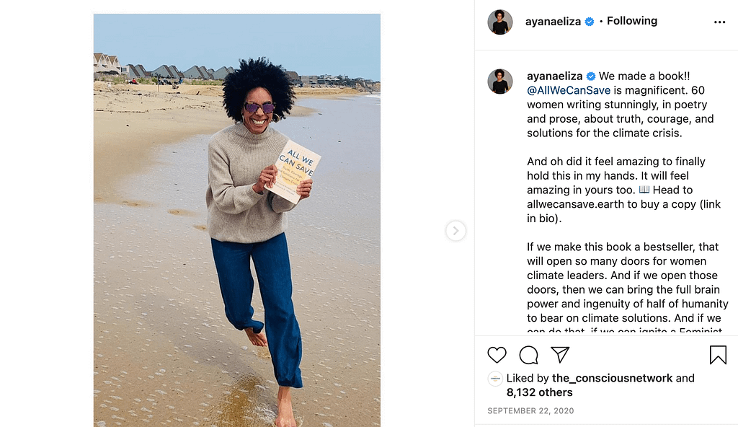The image size is (738, 427).
Task: Click the_consciousnetwork small avatar near likes
Action: point(495,379)
